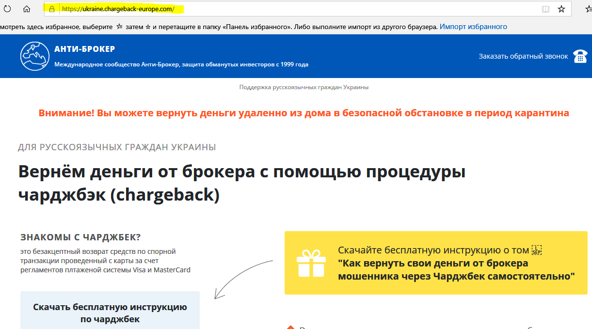This screenshot has width=592, height=329.
Task: Click the white gift box icon
Action: click(311, 263)
